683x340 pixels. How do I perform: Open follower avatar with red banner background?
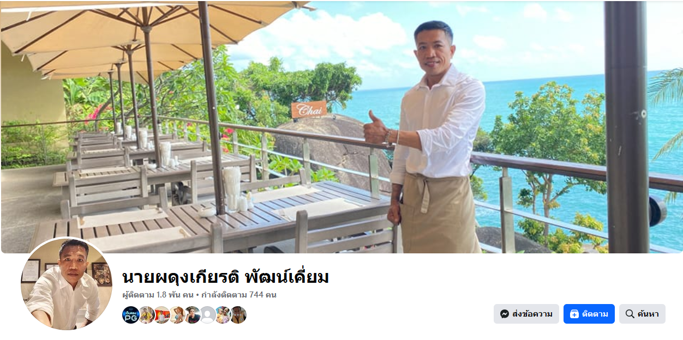click(x=162, y=315)
